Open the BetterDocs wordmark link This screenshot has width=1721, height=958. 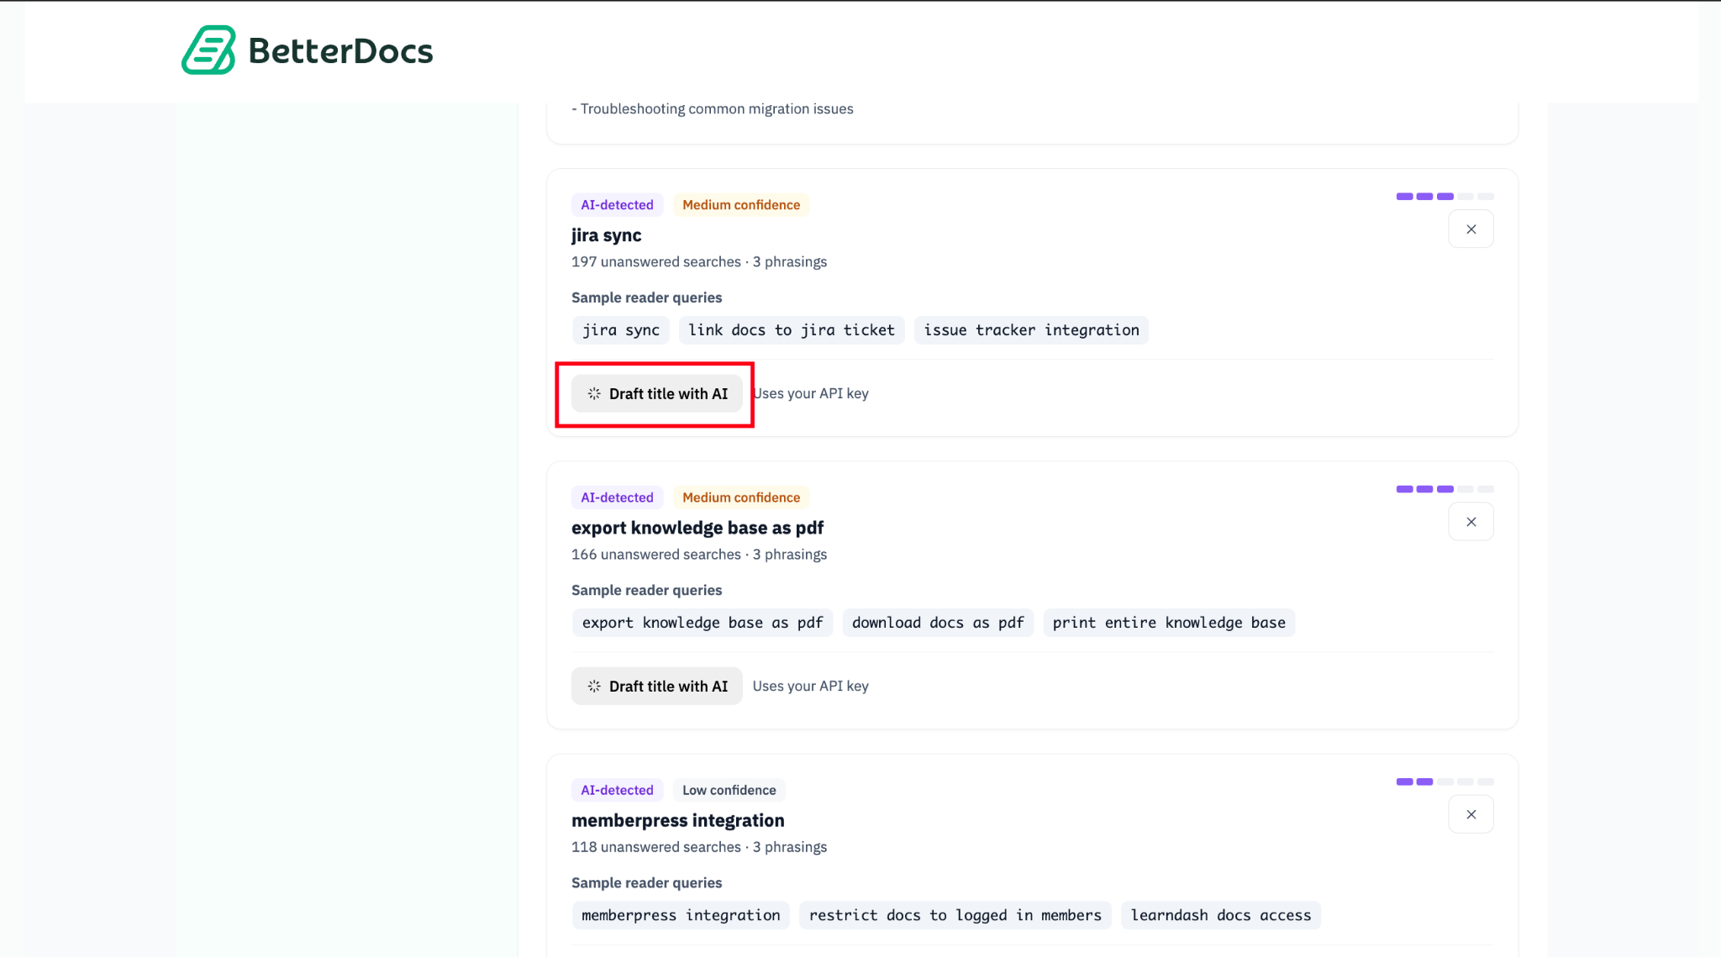tap(340, 51)
